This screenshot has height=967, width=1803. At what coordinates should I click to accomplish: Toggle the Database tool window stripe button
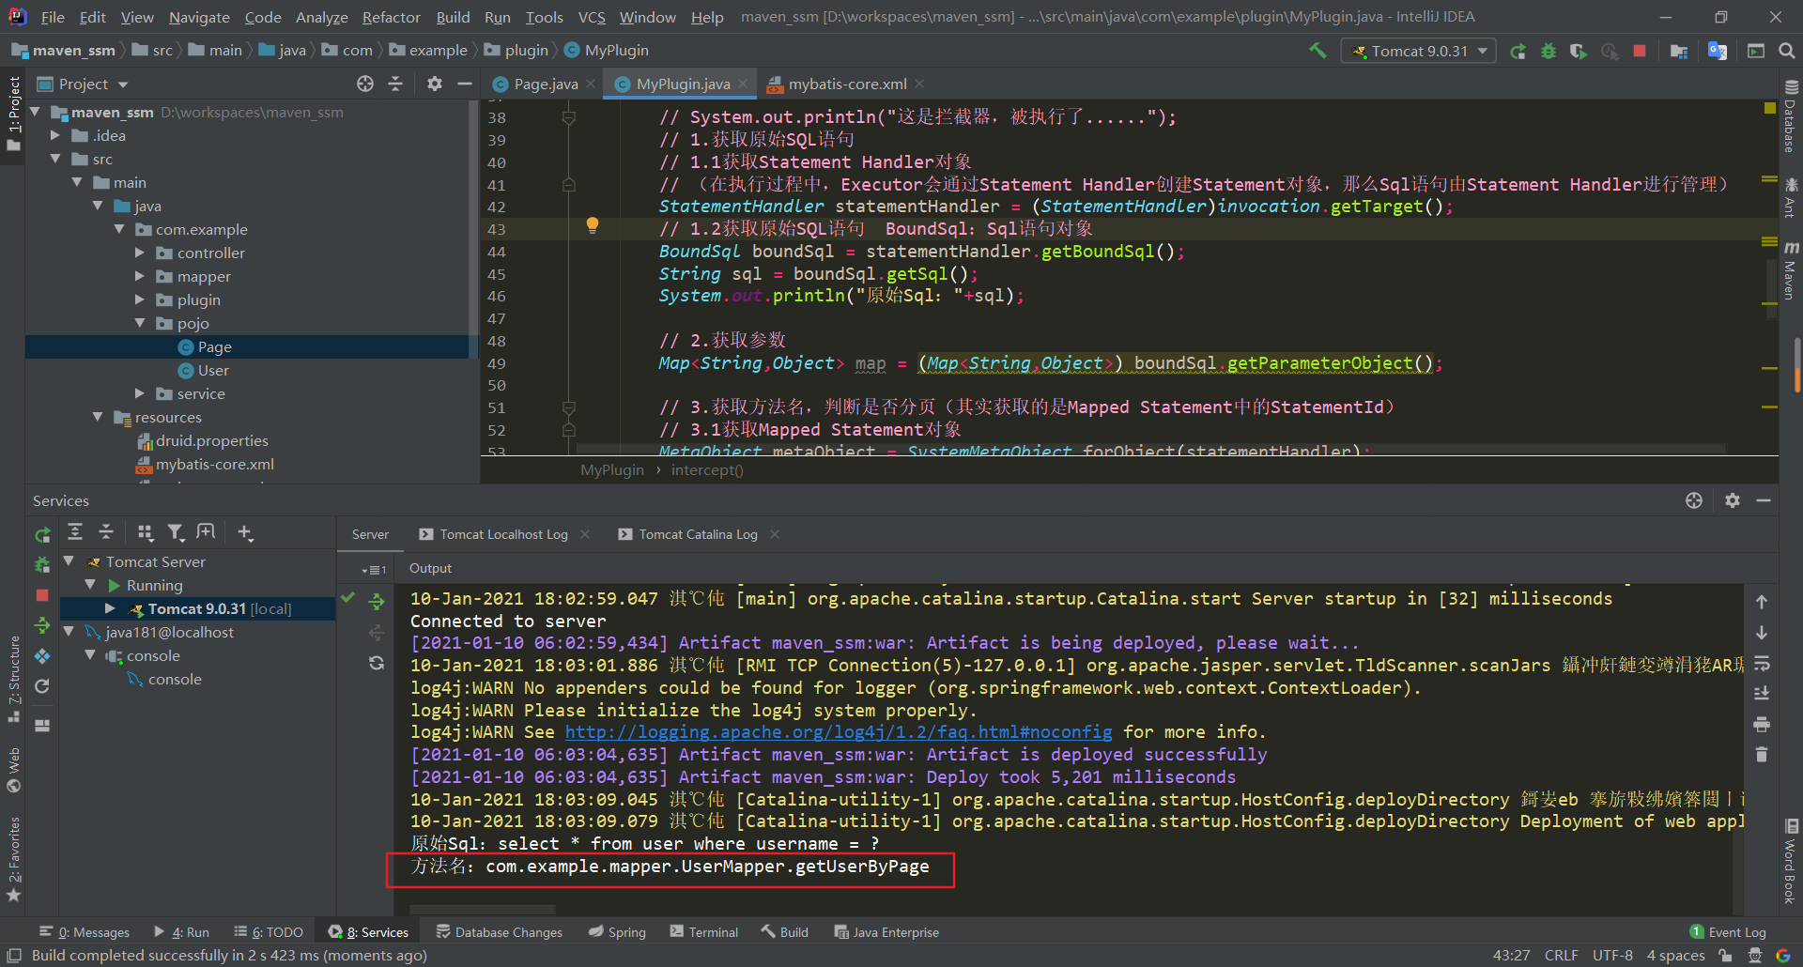tap(1791, 117)
